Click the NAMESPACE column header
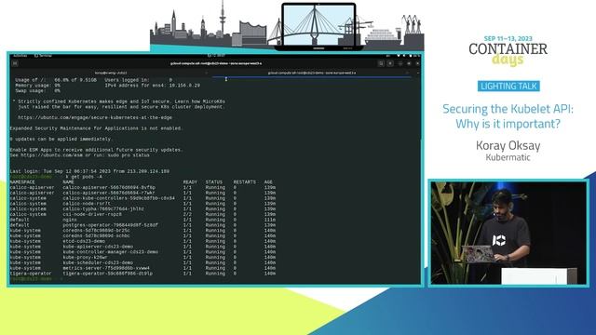Screen dimensions: 596x335 (x=22, y=182)
